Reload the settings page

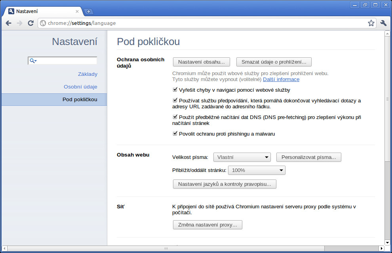point(30,23)
